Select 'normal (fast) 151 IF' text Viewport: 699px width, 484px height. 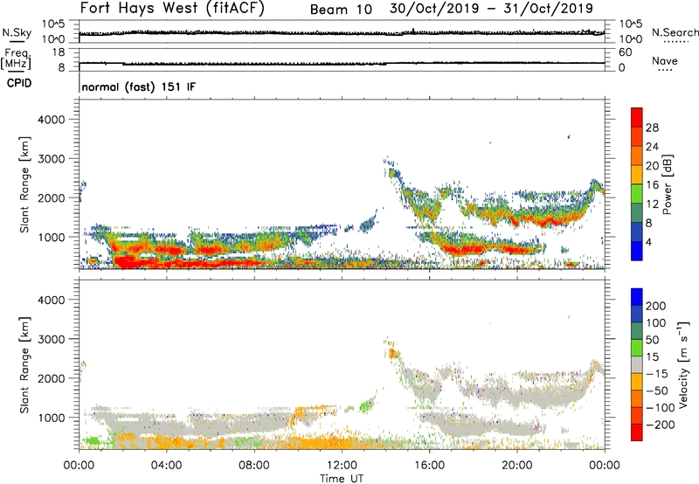tap(139, 86)
